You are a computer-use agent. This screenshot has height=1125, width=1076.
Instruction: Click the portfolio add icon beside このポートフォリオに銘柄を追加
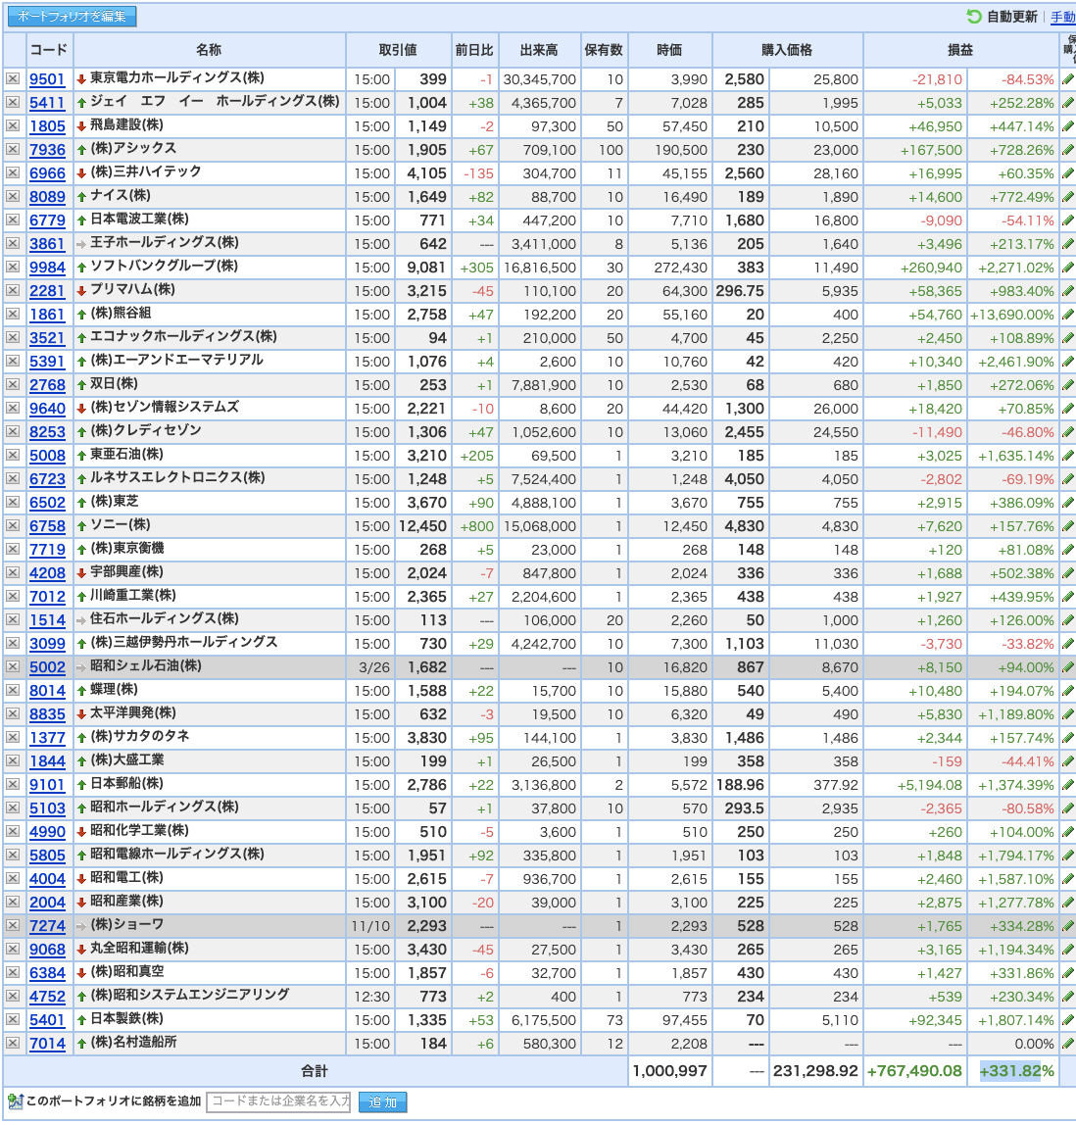[x=15, y=1101]
